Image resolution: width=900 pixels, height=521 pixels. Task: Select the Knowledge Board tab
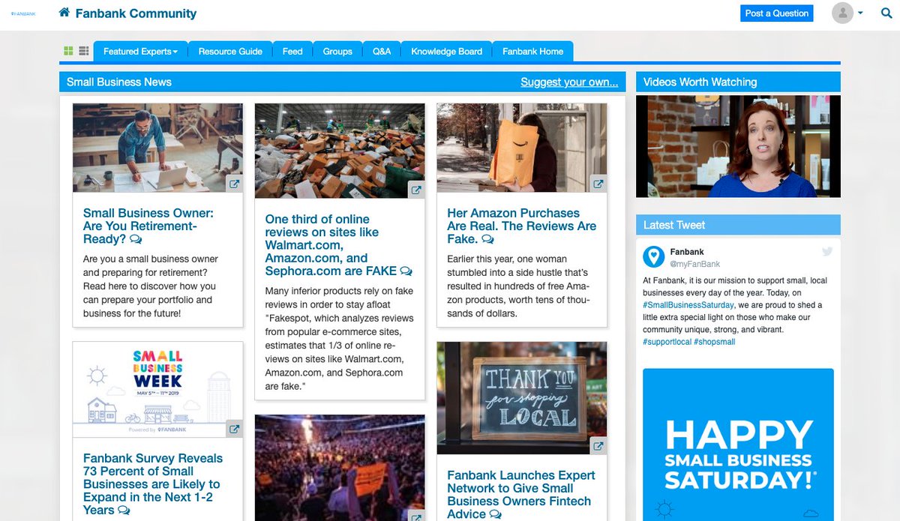tap(446, 52)
